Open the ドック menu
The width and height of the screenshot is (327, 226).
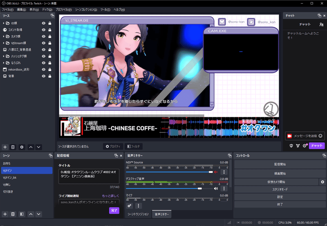click(47, 9)
